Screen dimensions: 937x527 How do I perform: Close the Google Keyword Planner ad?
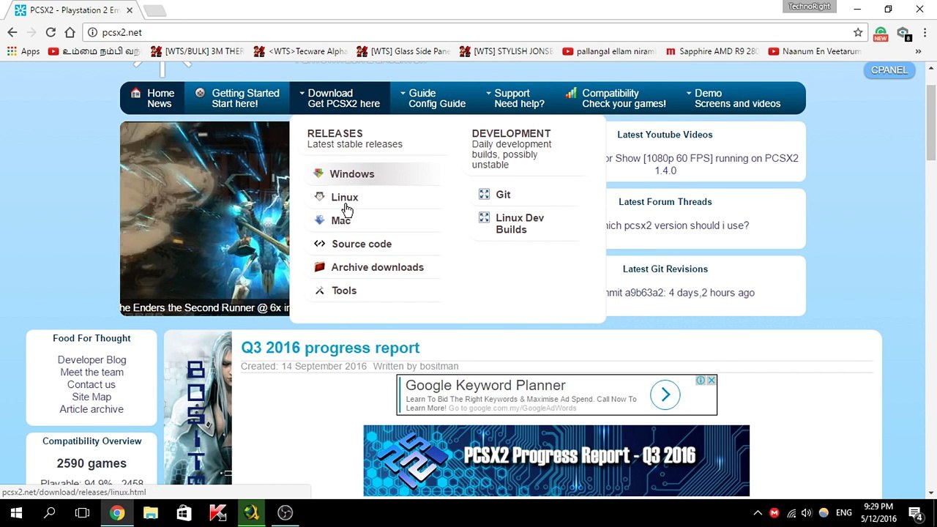[x=712, y=380]
